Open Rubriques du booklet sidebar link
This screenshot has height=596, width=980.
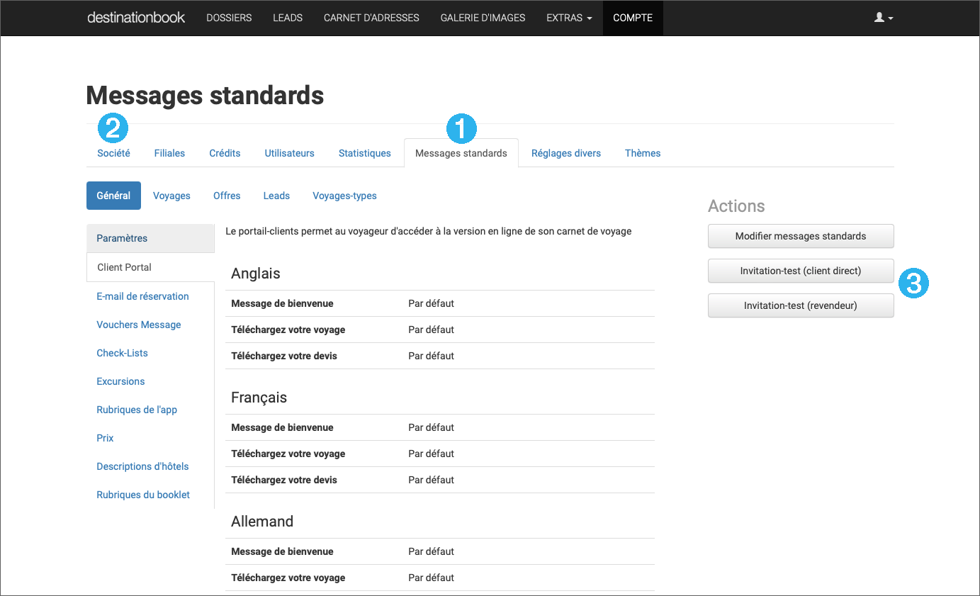(x=143, y=495)
